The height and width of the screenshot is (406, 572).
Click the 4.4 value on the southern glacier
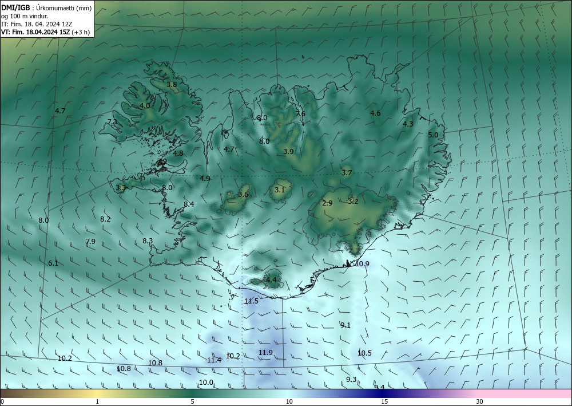coord(271,279)
